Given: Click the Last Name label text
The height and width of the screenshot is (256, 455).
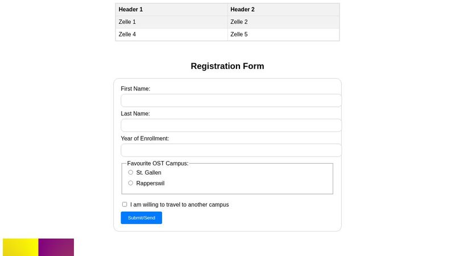Looking at the screenshot, I should 135,114.
